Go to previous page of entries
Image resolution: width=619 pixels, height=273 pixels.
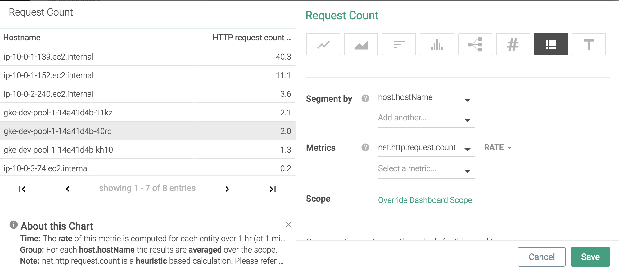click(x=68, y=189)
